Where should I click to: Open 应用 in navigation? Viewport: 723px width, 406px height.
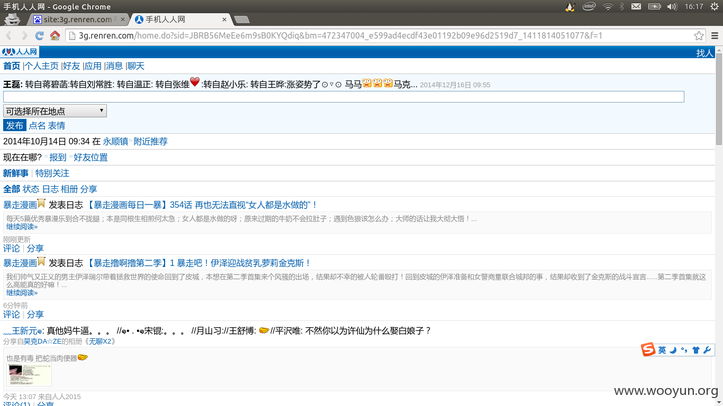click(93, 66)
